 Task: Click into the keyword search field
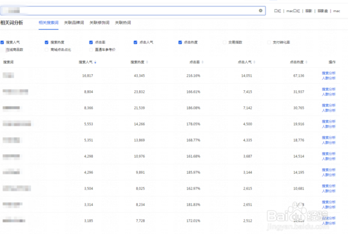(133, 11)
